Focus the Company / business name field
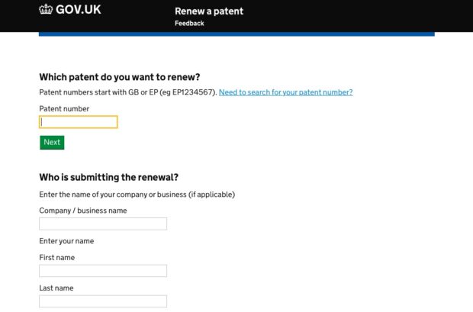Image resolution: width=473 pixels, height=312 pixels. point(103,224)
